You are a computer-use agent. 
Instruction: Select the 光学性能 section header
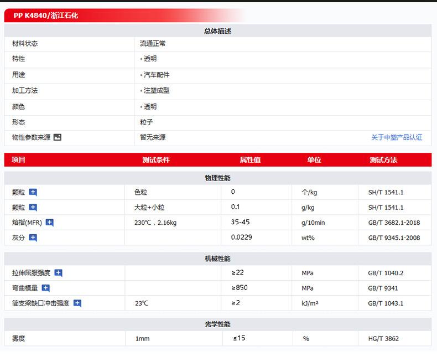click(x=217, y=324)
